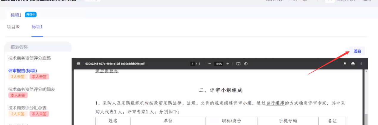Open the 技术商务评分汇总表 report

click(27, 108)
